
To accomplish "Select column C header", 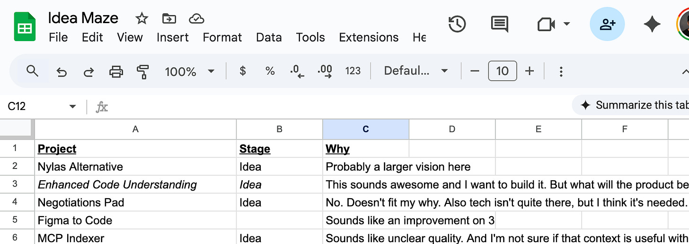I will point(366,129).
